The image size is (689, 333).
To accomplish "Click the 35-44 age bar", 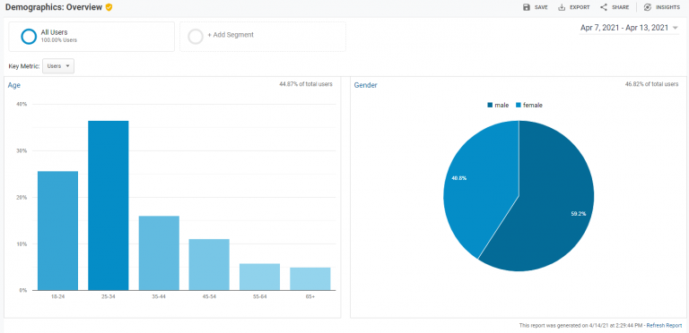I will click(159, 252).
